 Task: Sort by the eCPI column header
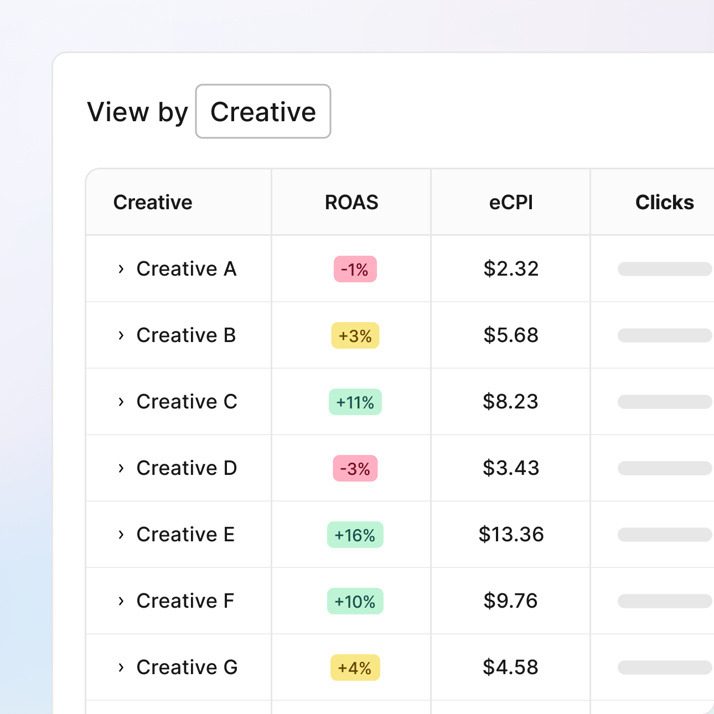[510, 202]
